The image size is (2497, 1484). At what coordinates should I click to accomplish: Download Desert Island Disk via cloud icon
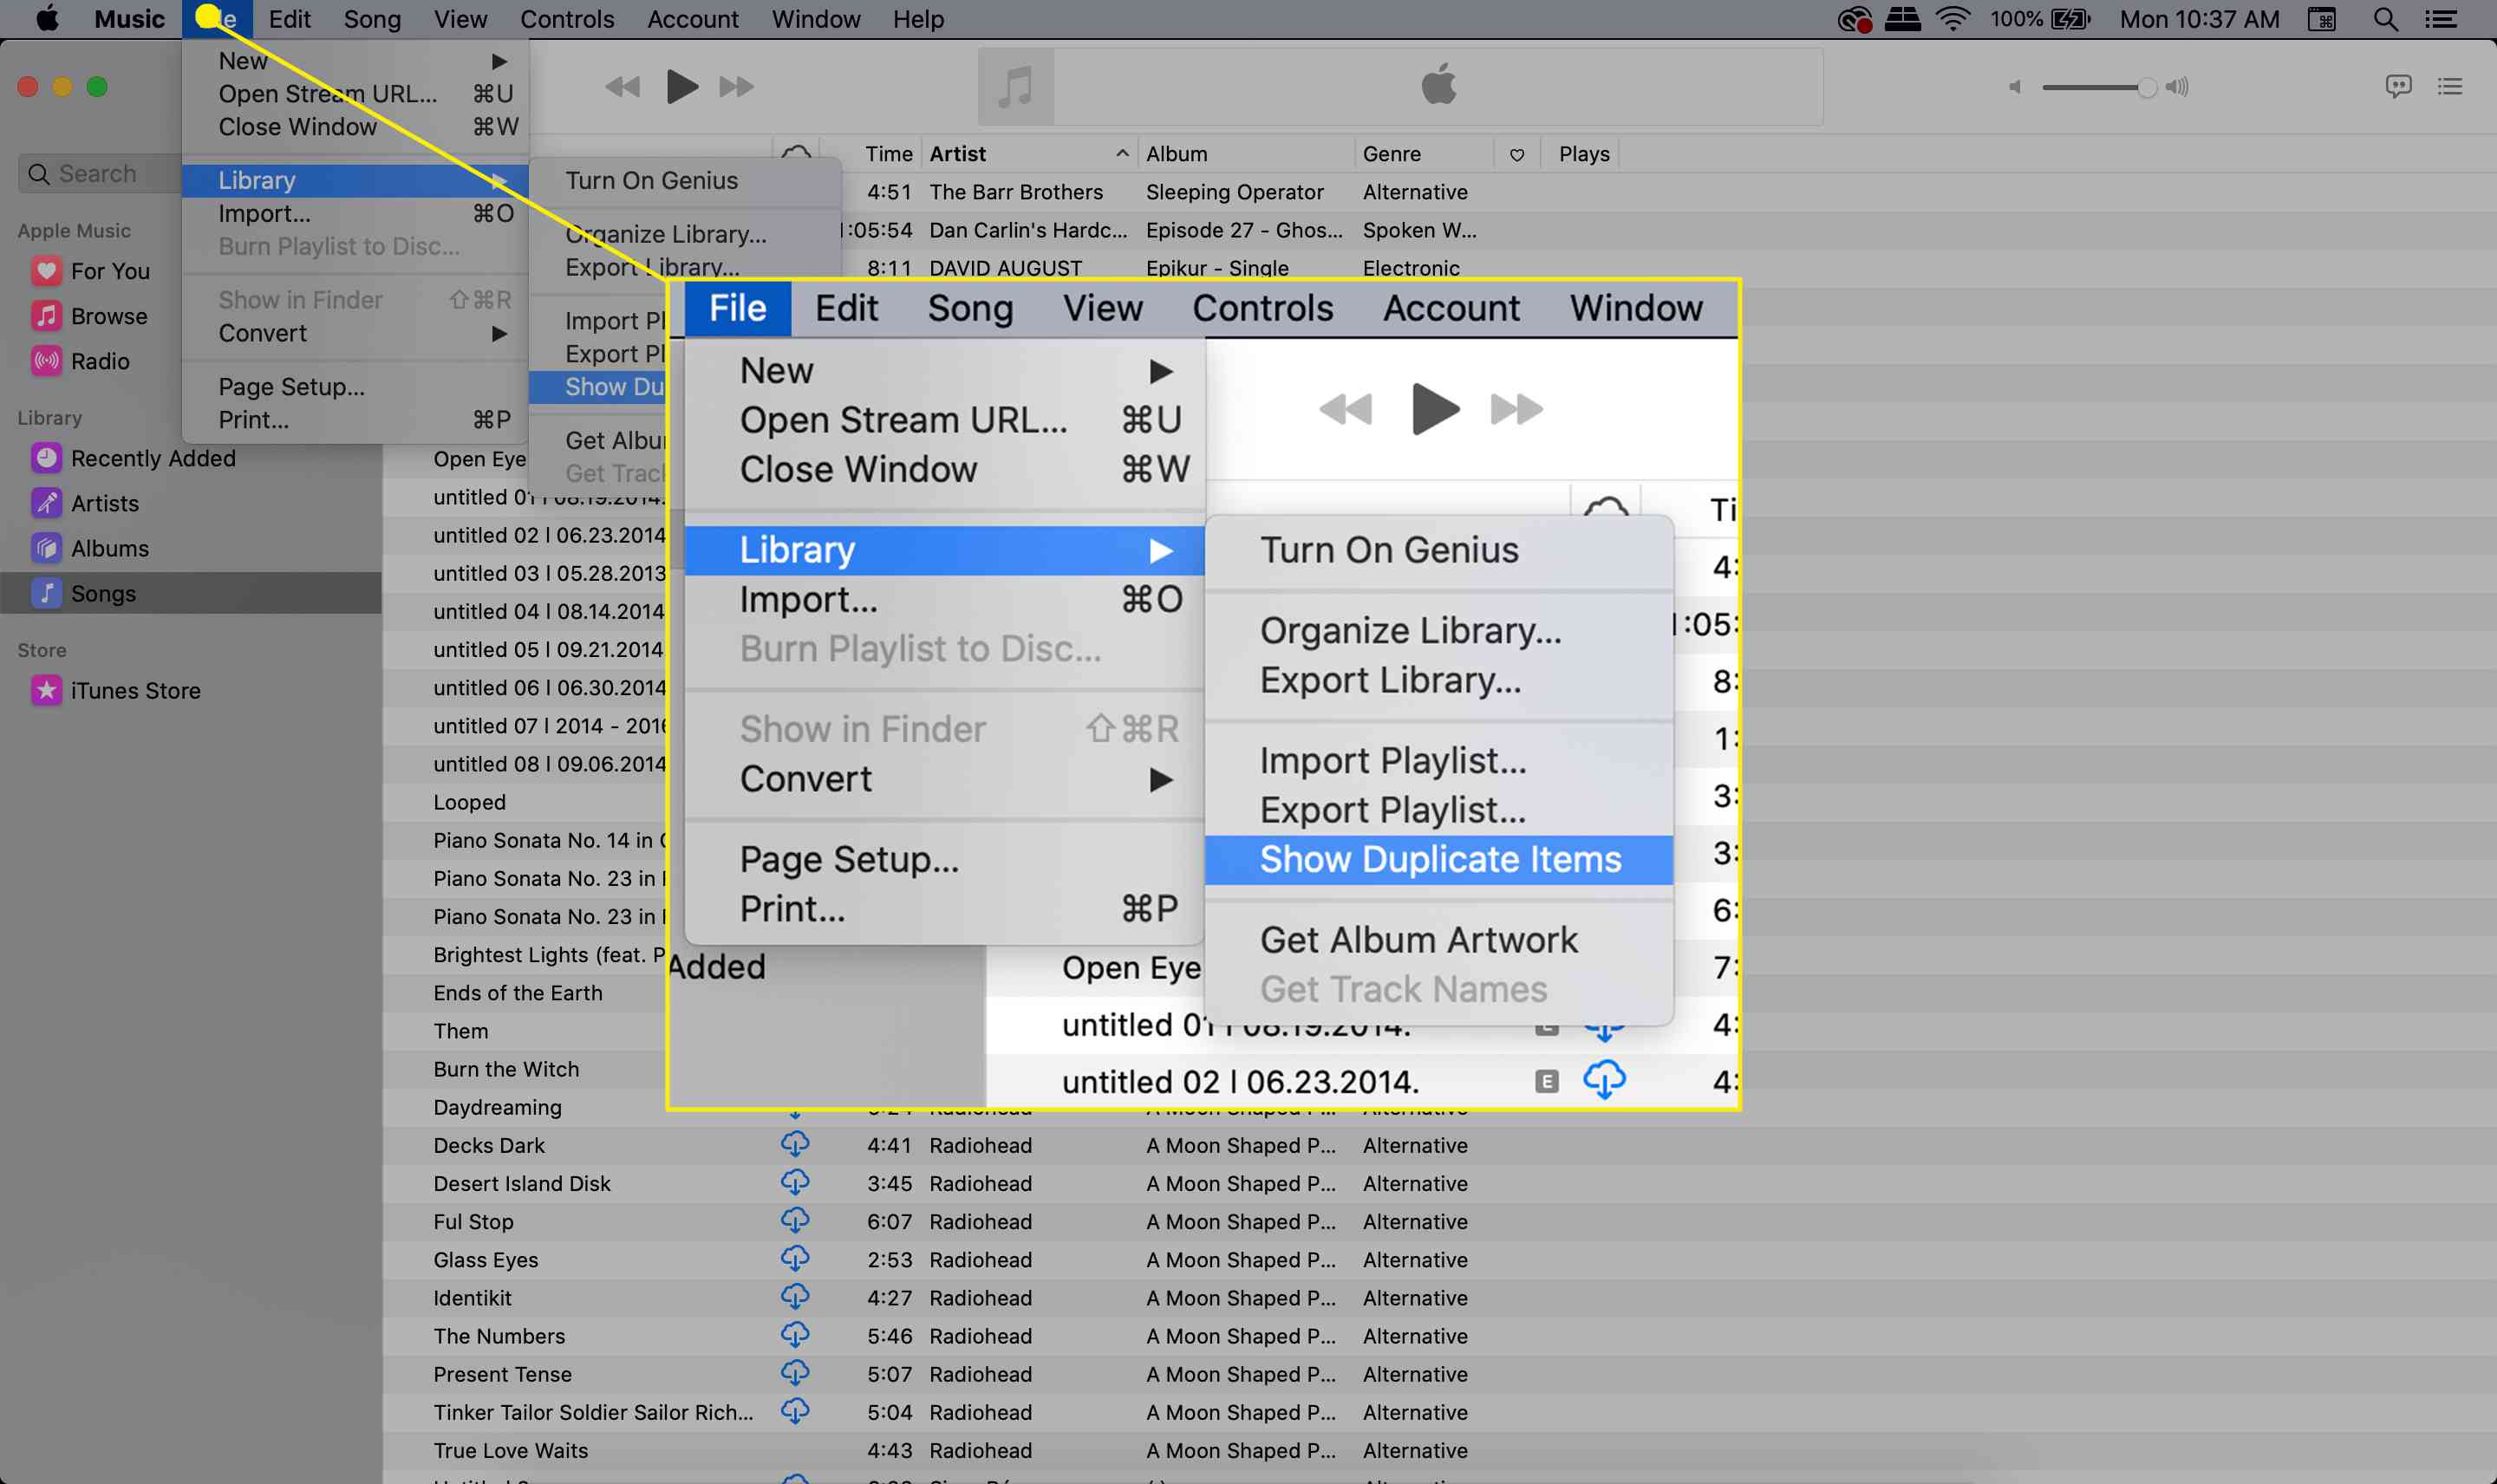(x=795, y=1182)
